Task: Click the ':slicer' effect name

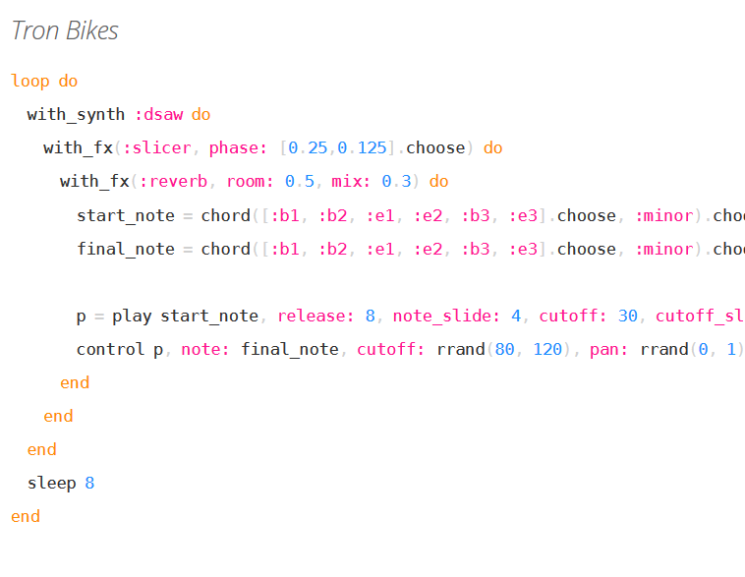Action: (x=157, y=147)
